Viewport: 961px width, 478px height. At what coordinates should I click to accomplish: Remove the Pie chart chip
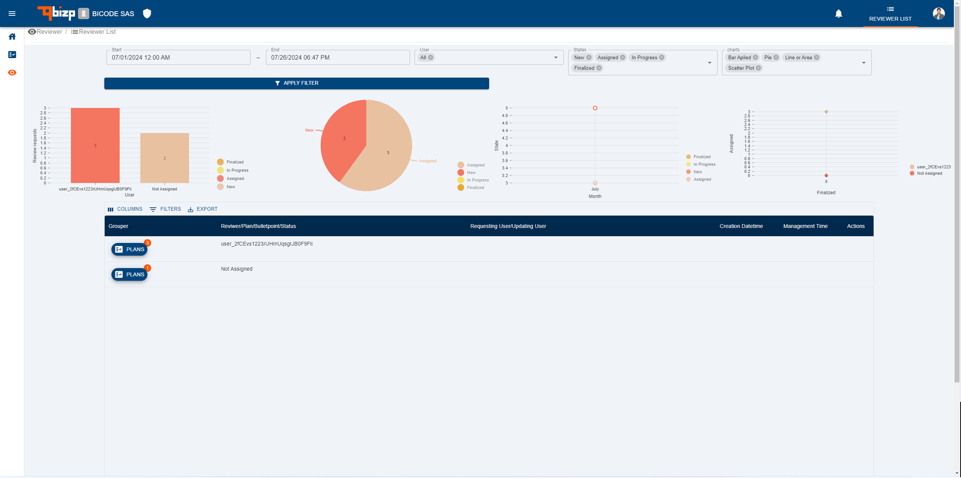pyautogui.click(x=776, y=57)
